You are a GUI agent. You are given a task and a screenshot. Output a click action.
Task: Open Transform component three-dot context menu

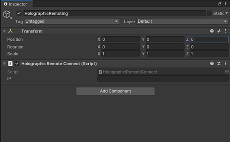pyautogui.click(x=226, y=31)
